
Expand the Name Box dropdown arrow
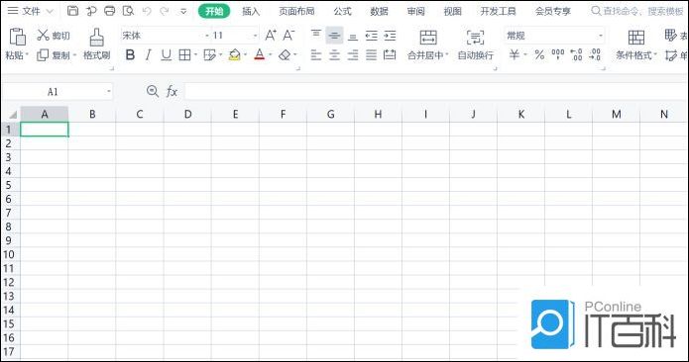pyautogui.click(x=108, y=92)
